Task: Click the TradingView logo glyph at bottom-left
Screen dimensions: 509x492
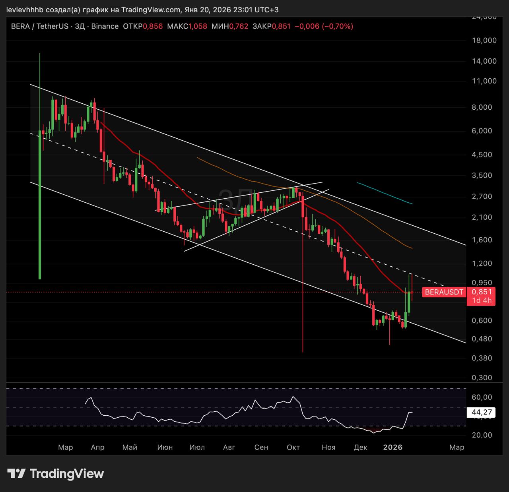Action: pos(16,474)
